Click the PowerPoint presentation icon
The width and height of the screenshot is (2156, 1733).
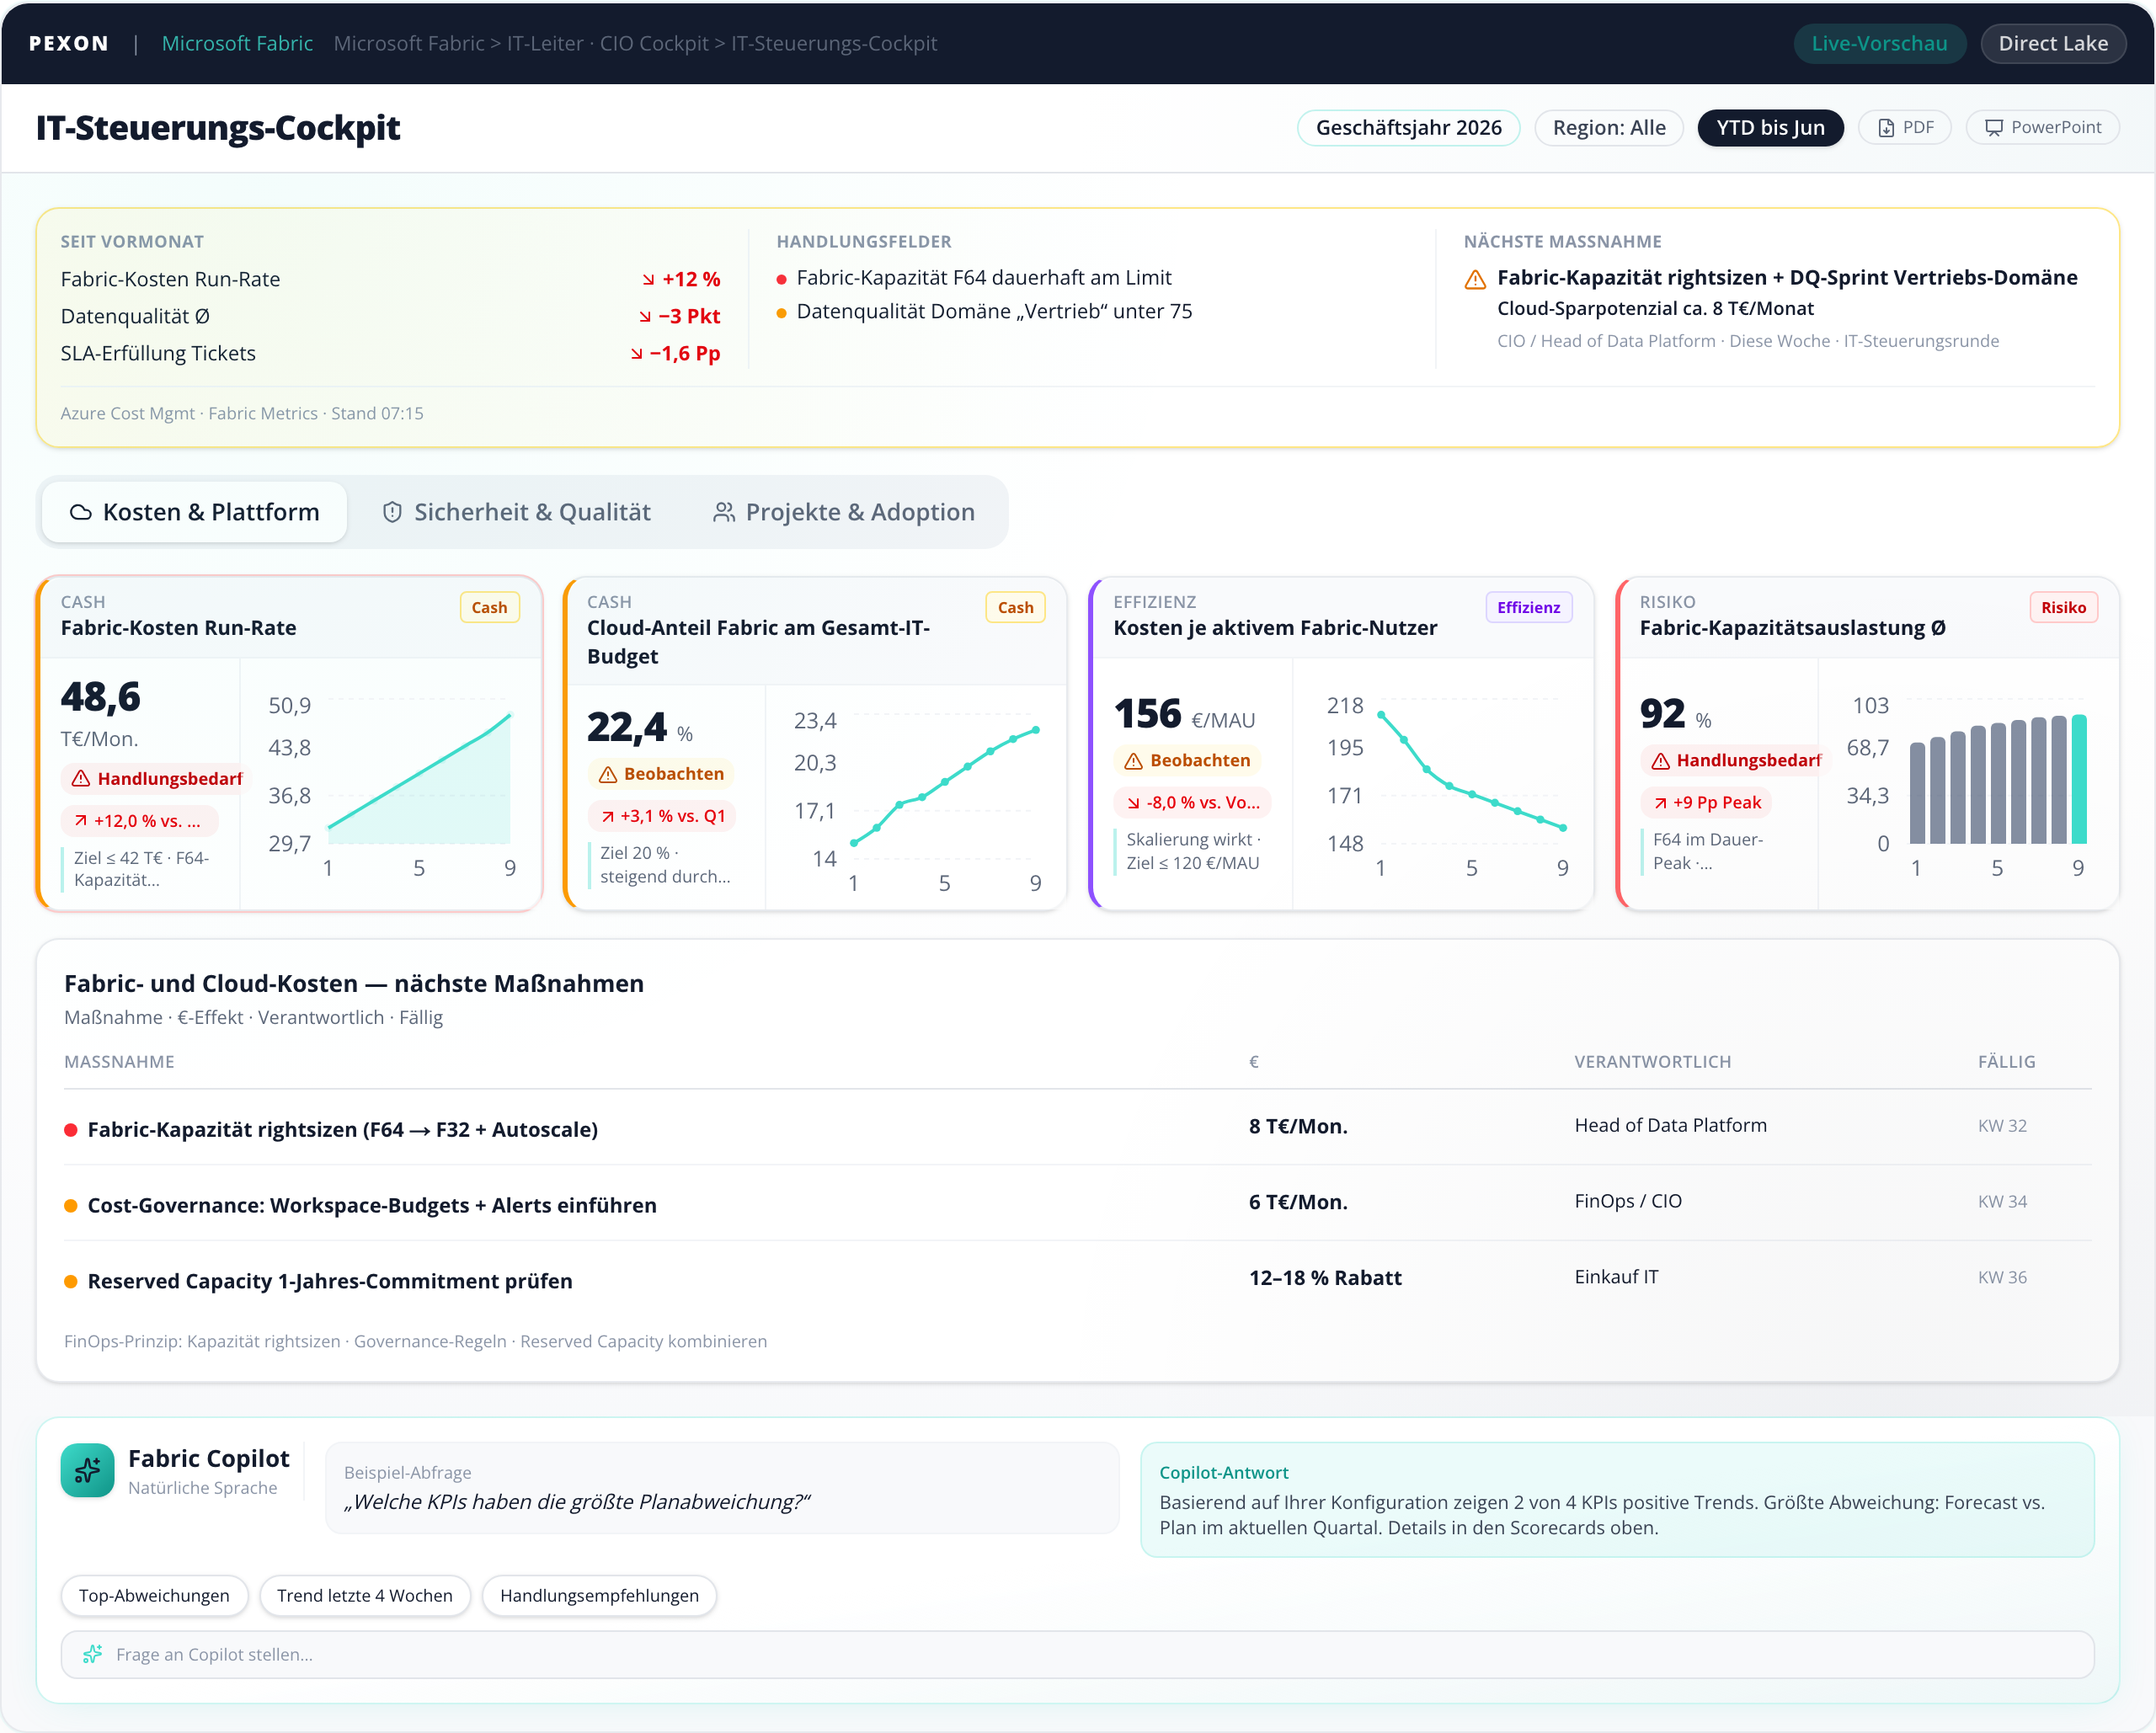coord(1994,128)
